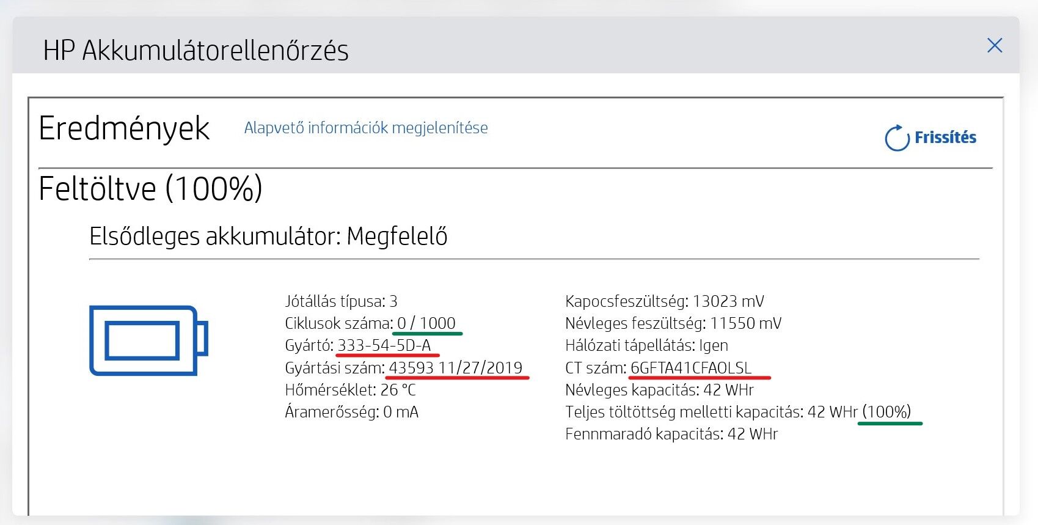Click the Teljes töltöttség melletti kapacitás (100%) value
This screenshot has height=525, width=1038.
pyautogui.click(x=886, y=411)
